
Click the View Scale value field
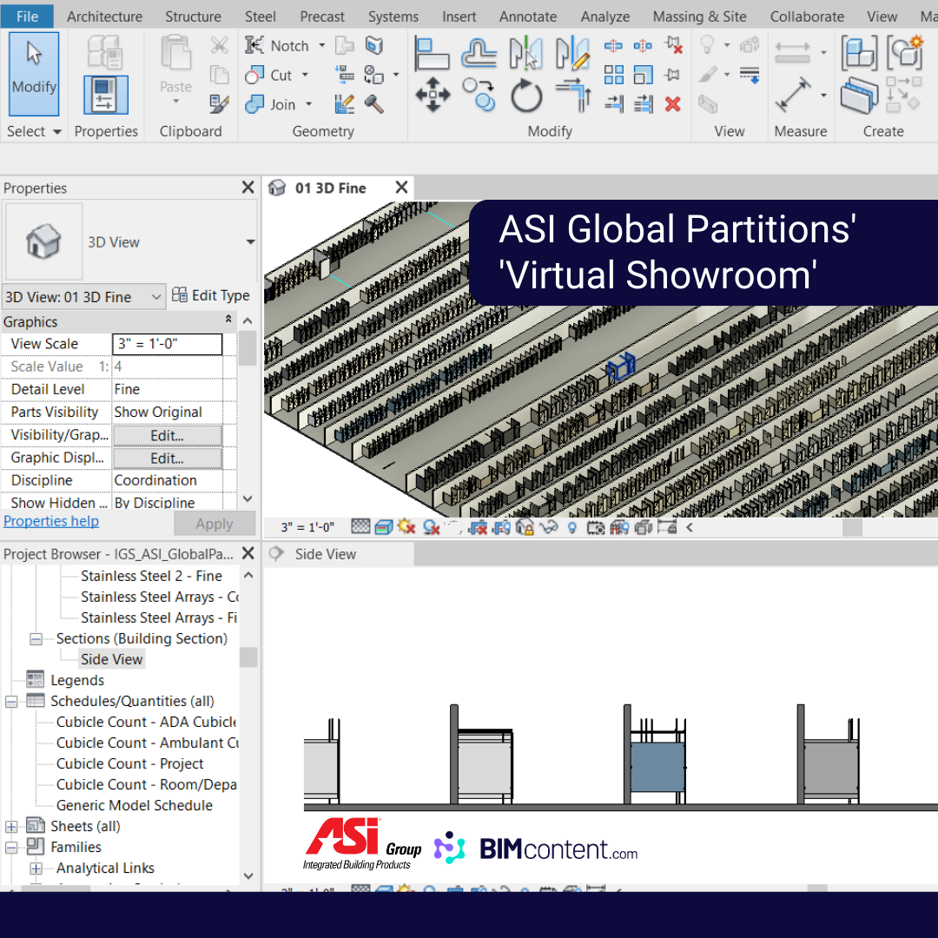click(167, 343)
